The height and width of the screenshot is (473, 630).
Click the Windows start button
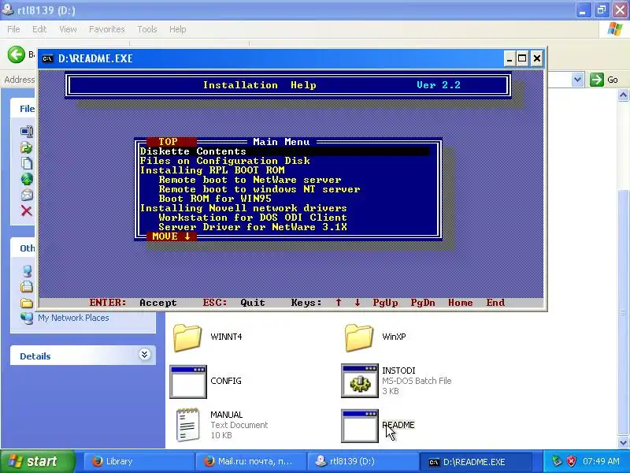(x=38, y=461)
